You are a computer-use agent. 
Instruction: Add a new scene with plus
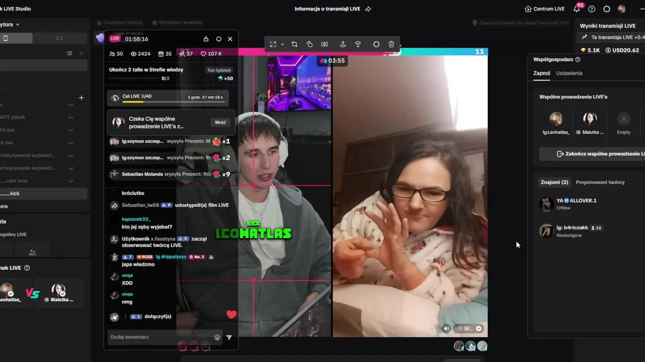pyautogui.click(x=81, y=53)
